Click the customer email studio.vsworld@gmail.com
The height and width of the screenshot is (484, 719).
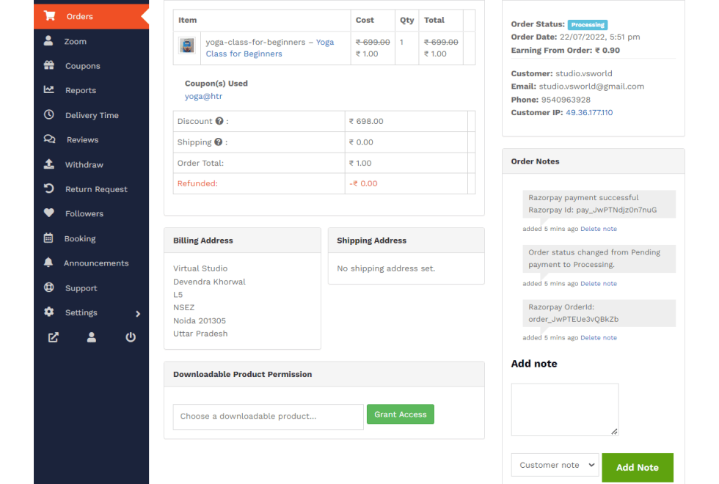click(591, 87)
